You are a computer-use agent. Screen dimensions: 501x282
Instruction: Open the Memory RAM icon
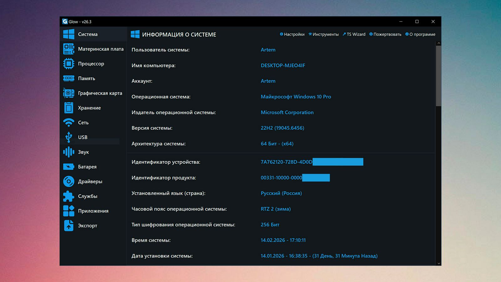point(69,78)
